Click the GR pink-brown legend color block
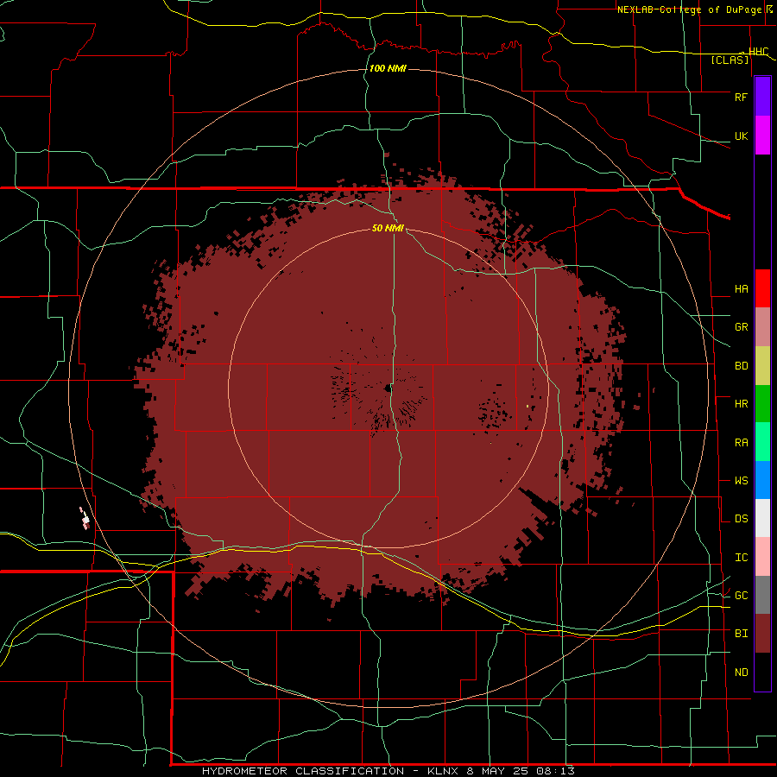 tap(762, 327)
